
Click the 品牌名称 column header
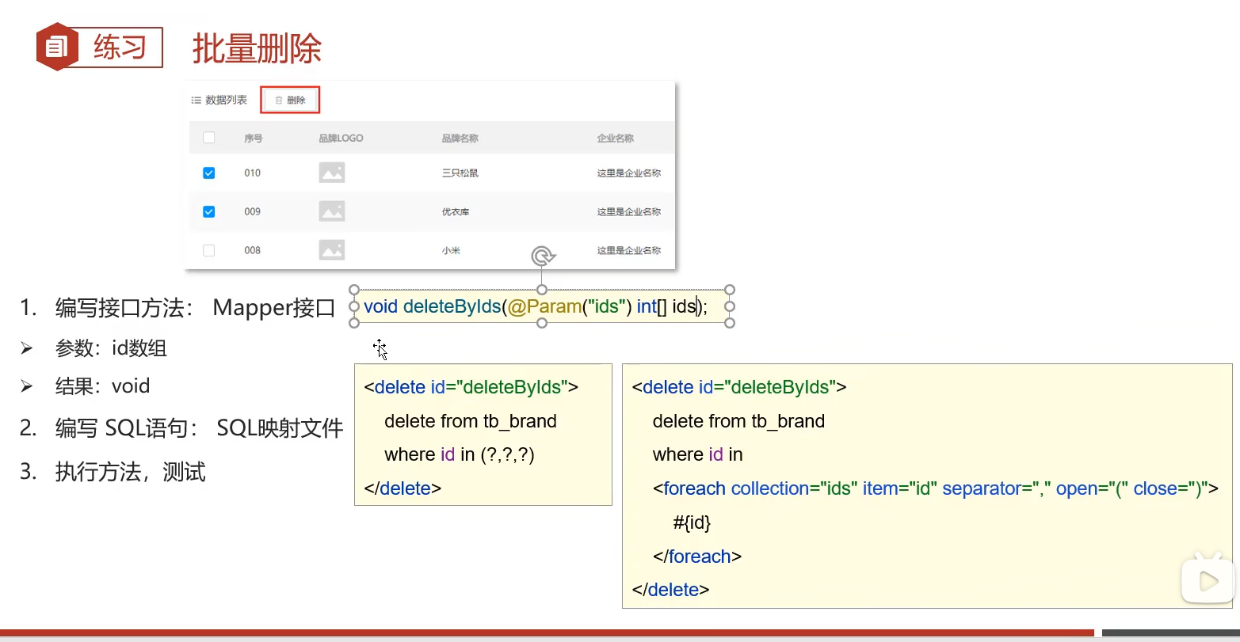[x=460, y=138]
